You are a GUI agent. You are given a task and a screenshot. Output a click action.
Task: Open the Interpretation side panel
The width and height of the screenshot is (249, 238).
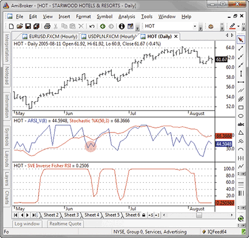(7, 48)
